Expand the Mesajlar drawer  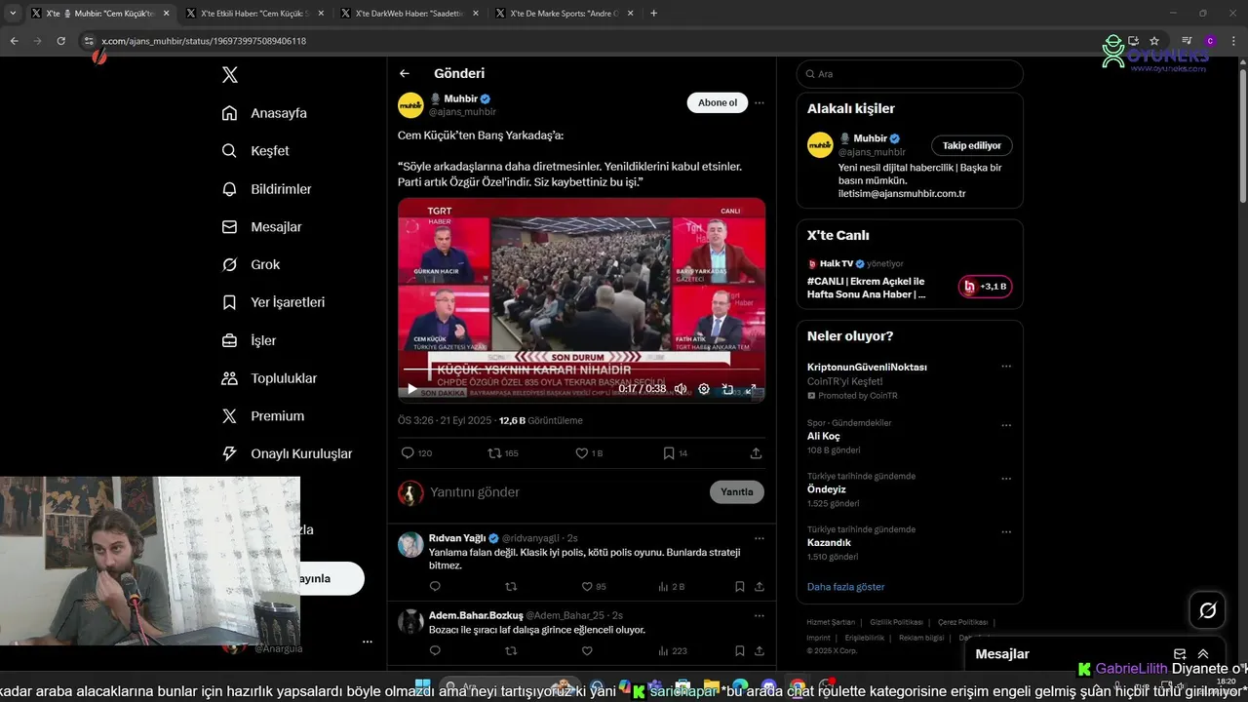(x=1204, y=654)
